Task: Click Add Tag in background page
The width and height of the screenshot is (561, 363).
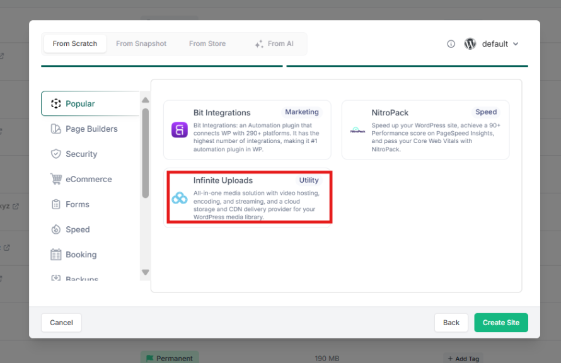Action: click(x=463, y=359)
